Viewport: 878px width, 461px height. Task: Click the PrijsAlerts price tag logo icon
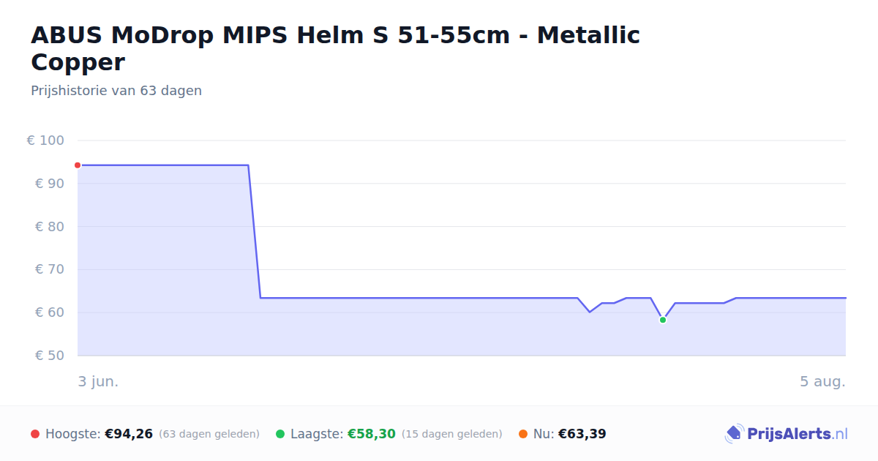click(734, 434)
